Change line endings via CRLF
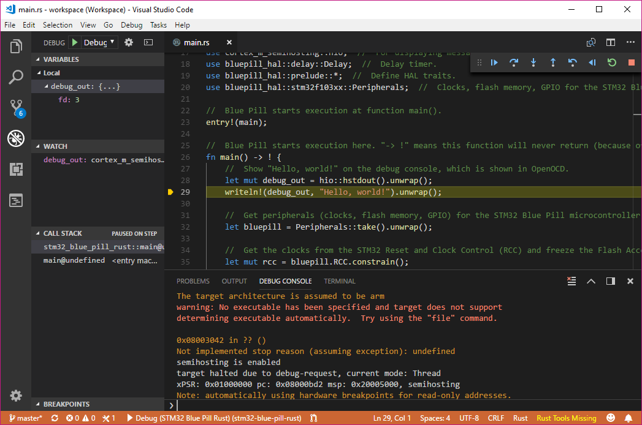This screenshot has height=425, width=642. (x=495, y=418)
